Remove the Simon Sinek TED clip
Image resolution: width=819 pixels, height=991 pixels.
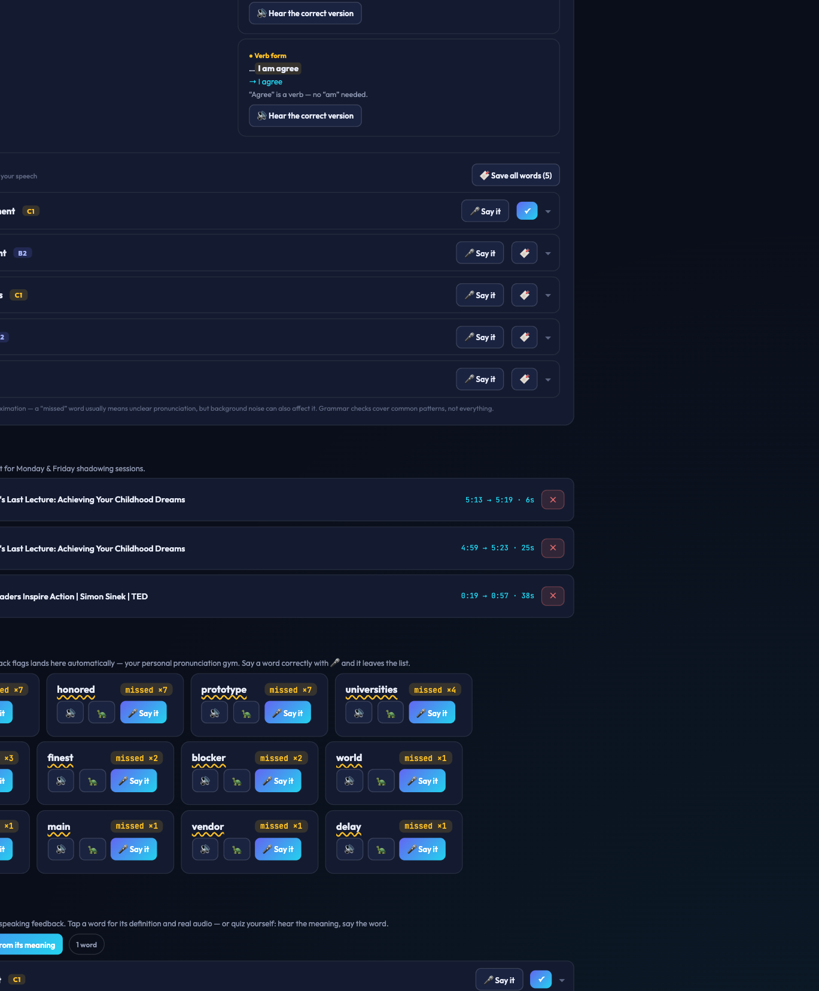[x=553, y=596]
